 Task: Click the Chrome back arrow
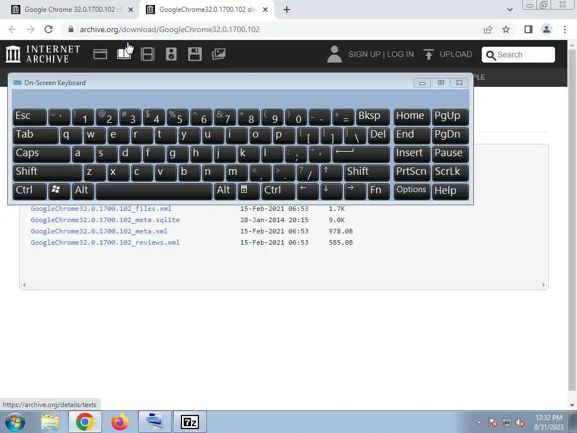tap(12, 29)
